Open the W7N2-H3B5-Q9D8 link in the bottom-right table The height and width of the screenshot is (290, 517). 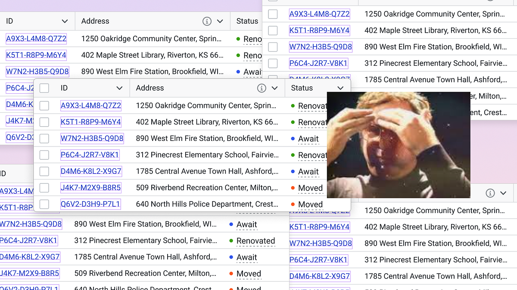321,243
